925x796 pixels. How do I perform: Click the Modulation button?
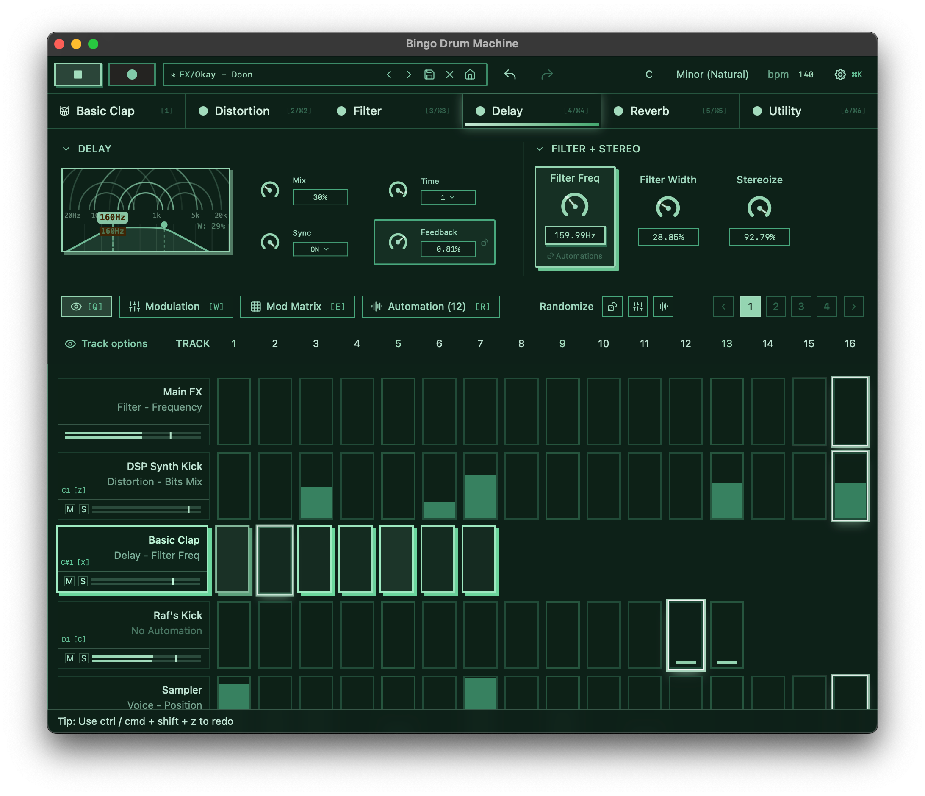176,307
